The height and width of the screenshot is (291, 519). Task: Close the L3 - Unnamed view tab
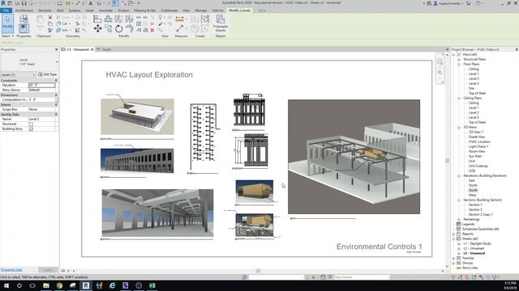(x=92, y=49)
